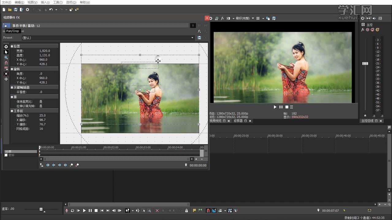Viewport: 392px width, 220px height.
Task: Click the video output fx icon in preview toolbar
Action: (223, 18)
